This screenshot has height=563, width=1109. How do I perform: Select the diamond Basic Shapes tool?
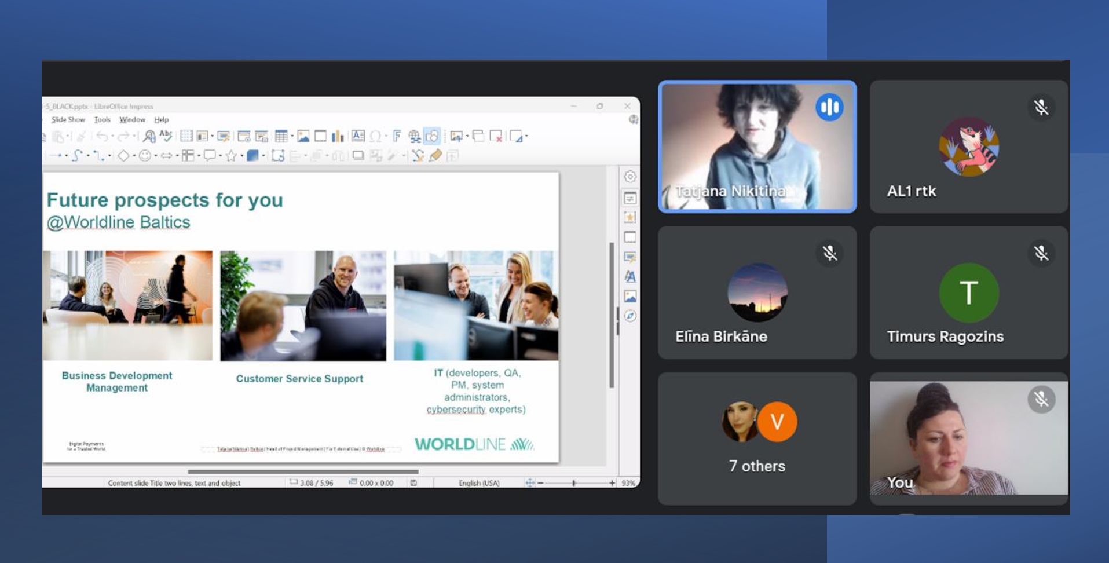point(123,155)
